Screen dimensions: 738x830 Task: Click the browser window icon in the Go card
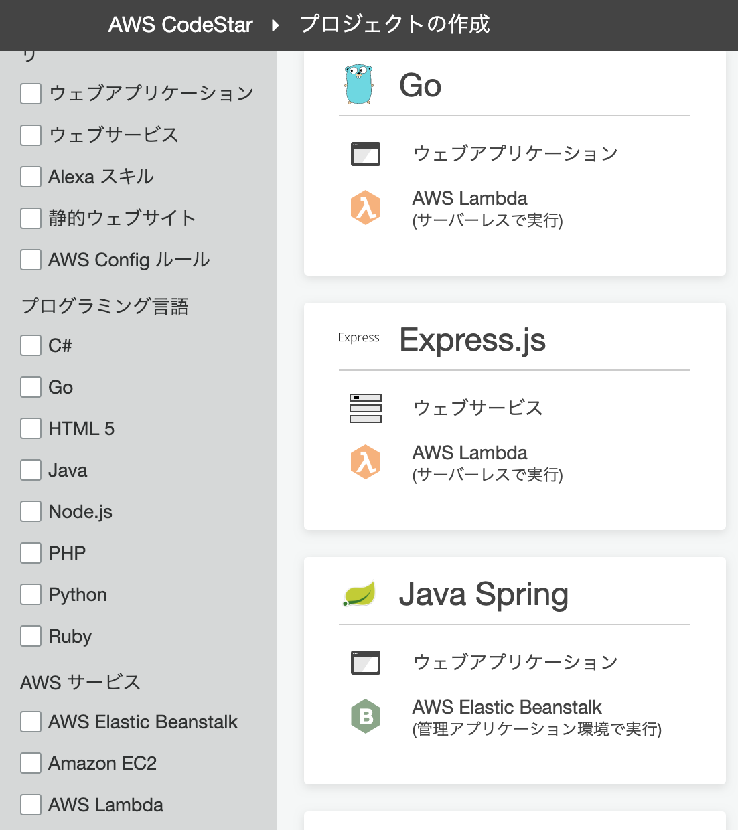[x=366, y=153]
